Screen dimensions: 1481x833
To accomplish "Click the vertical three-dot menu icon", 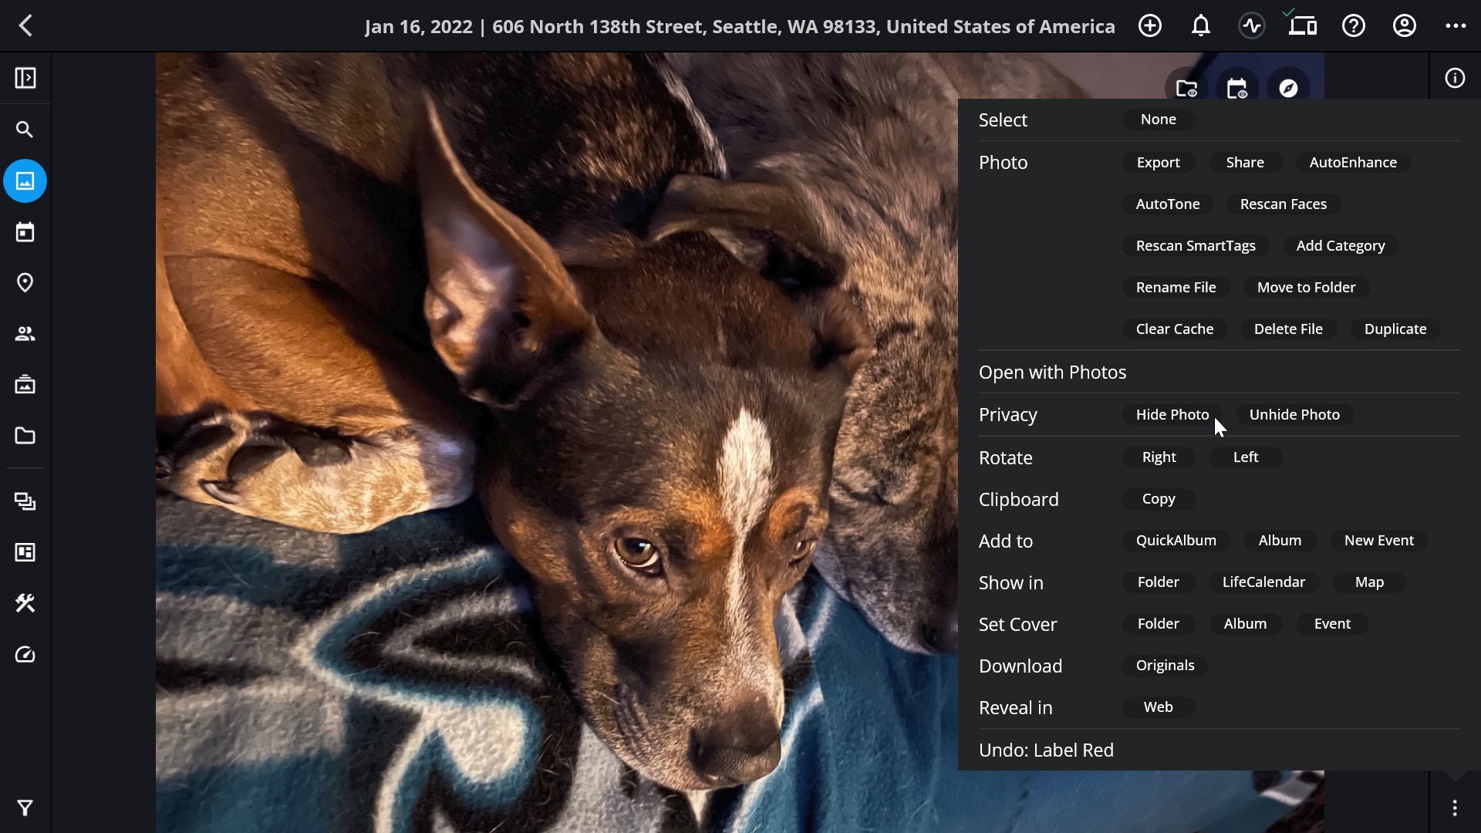I will pos(1455,808).
